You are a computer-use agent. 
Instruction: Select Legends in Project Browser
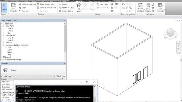[8, 57]
